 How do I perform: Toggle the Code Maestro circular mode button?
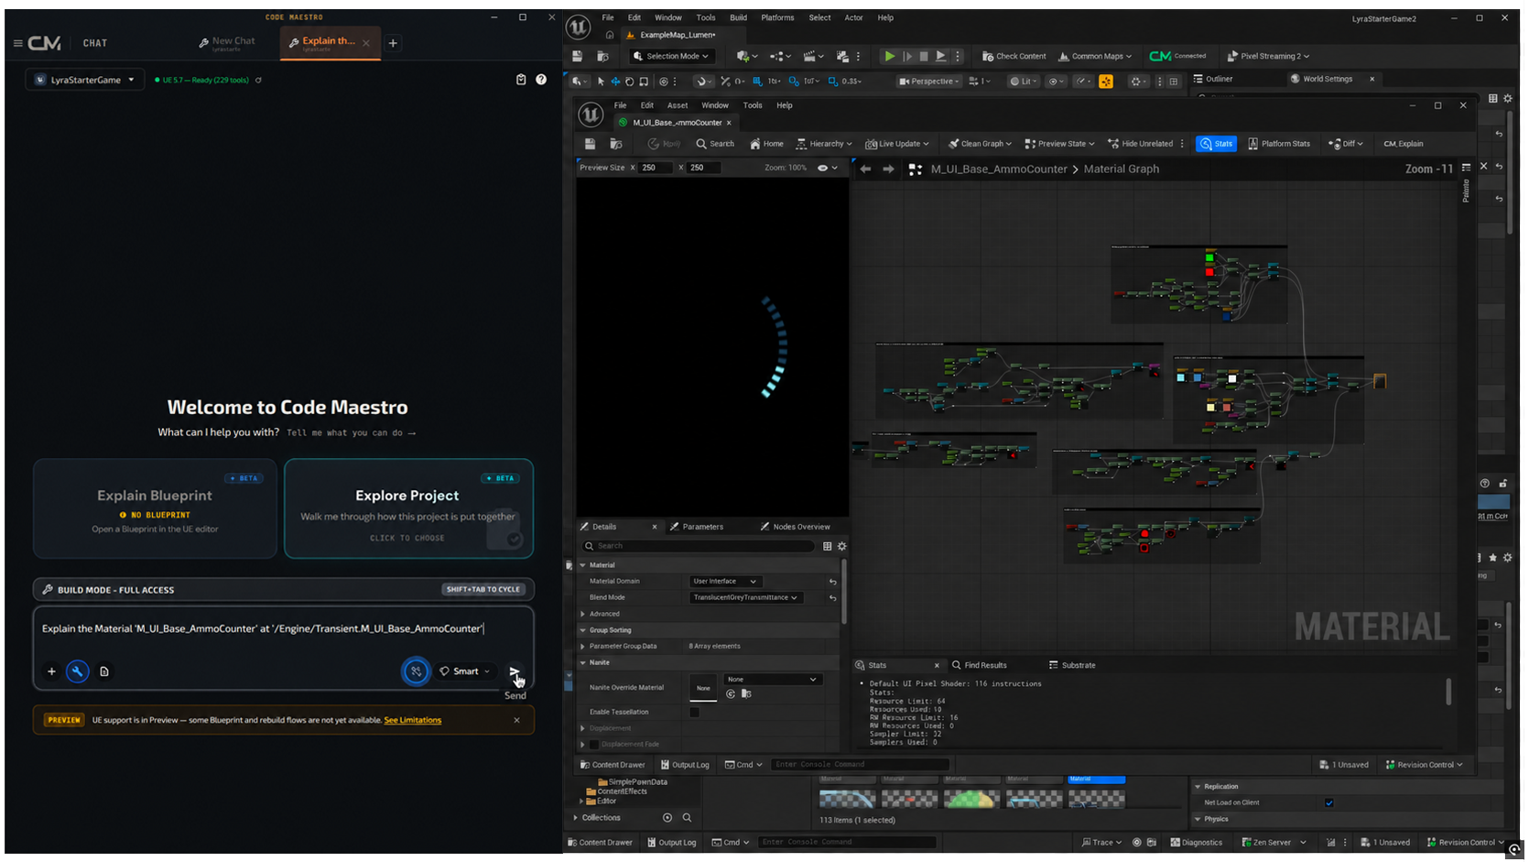click(416, 671)
